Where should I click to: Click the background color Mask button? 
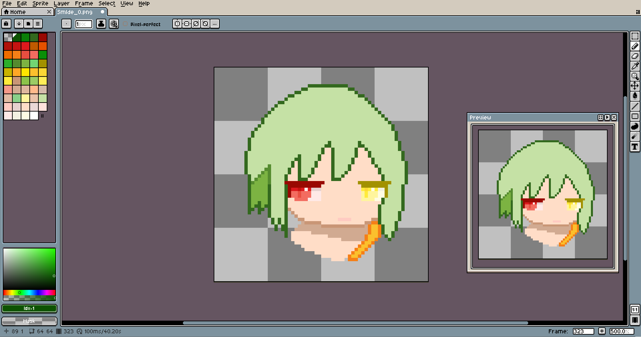tap(29, 321)
